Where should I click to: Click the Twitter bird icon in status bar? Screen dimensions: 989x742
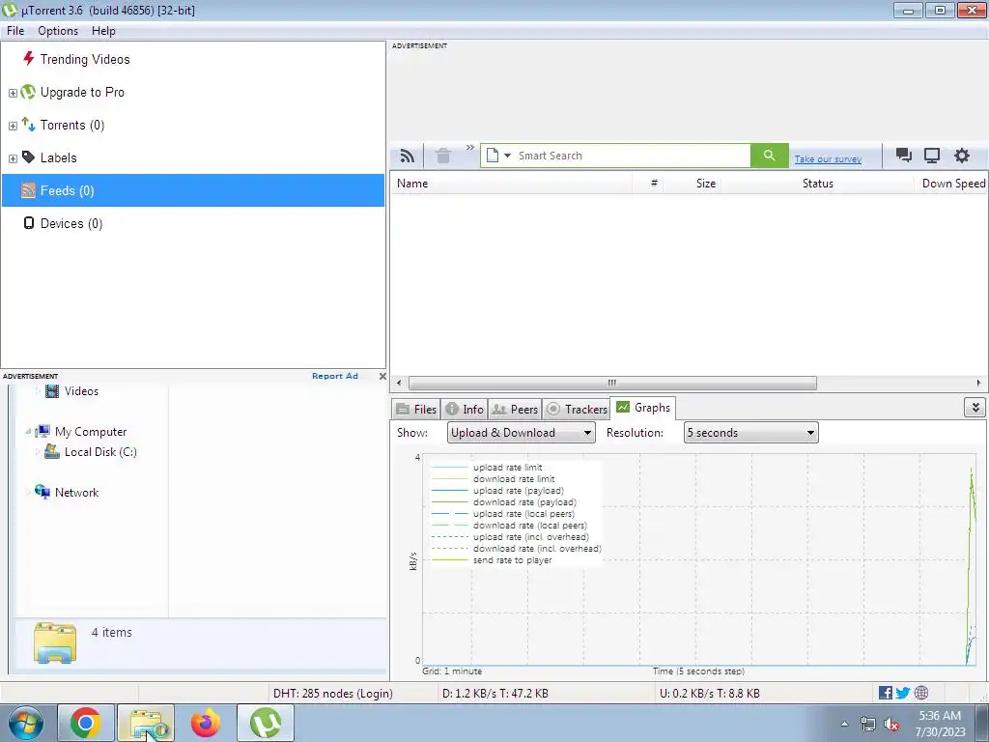pyautogui.click(x=903, y=693)
